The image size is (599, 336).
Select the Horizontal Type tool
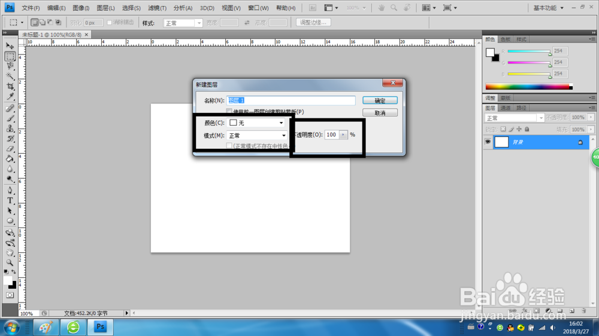(x=10, y=201)
